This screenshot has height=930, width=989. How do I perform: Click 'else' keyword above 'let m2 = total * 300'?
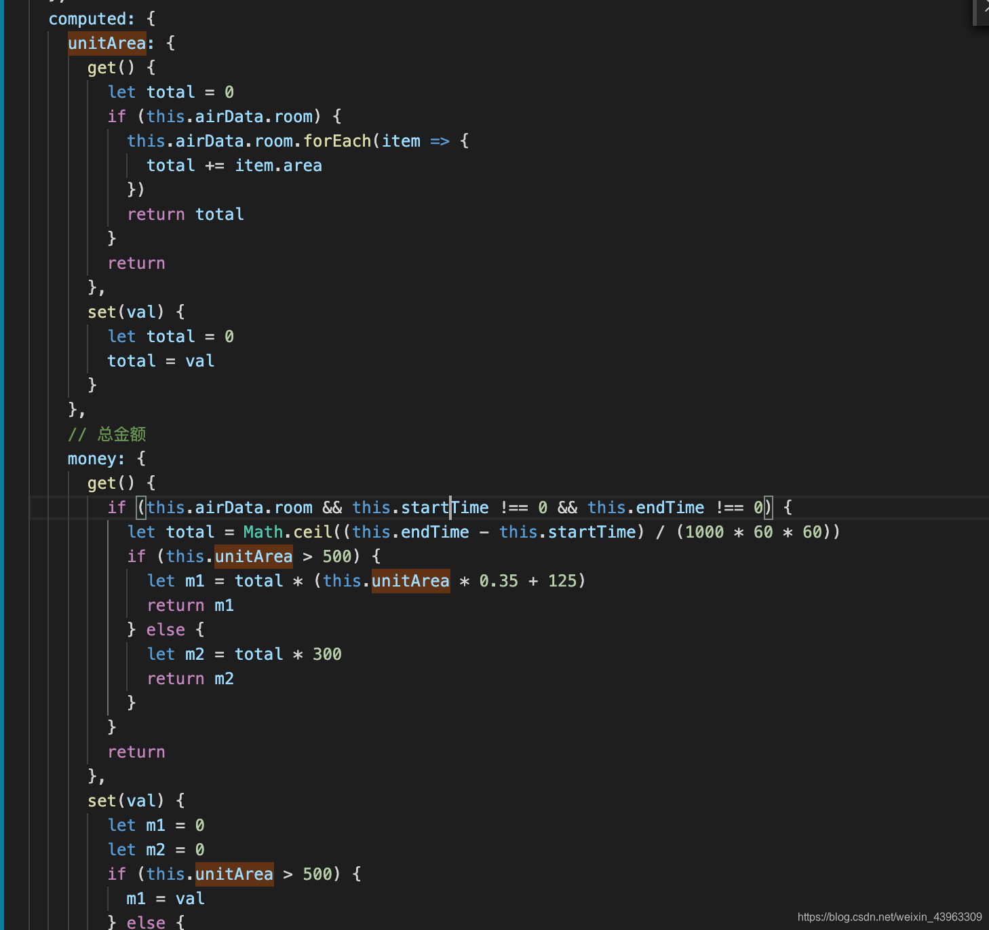tap(166, 630)
